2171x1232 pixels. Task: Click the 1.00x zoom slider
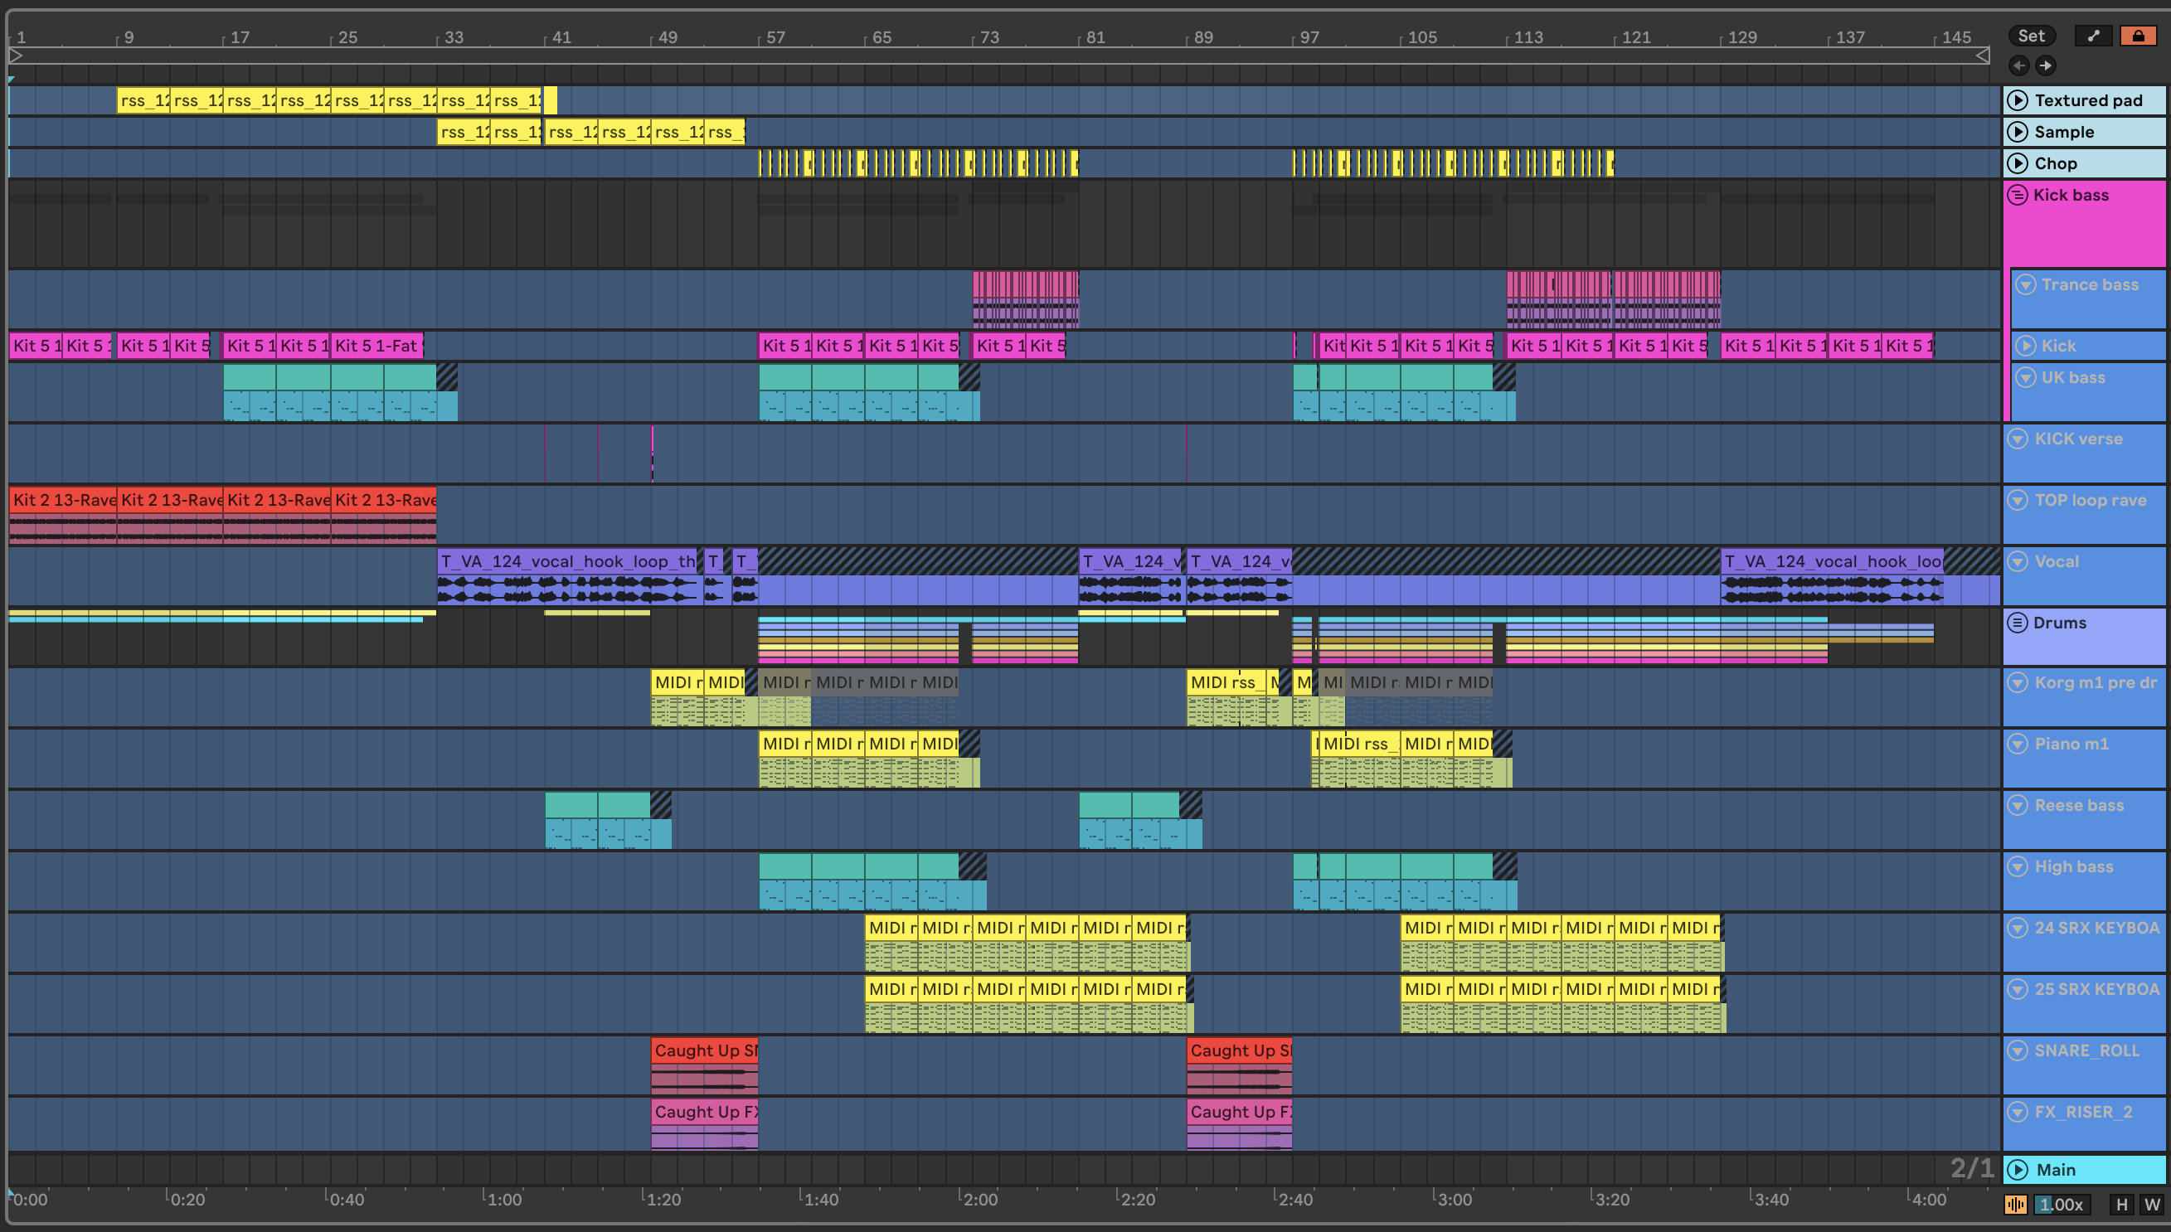(x=2061, y=1204)
